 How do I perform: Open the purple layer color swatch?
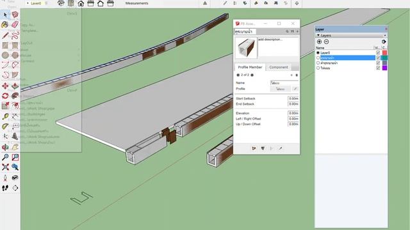point(384,68)
